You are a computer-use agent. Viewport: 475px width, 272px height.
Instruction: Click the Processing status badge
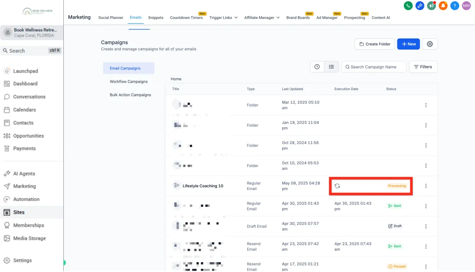[x=397, y=186]
